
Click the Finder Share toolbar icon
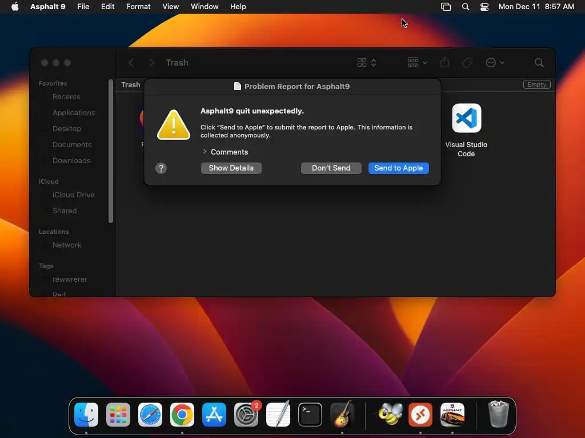click(444, 63)
